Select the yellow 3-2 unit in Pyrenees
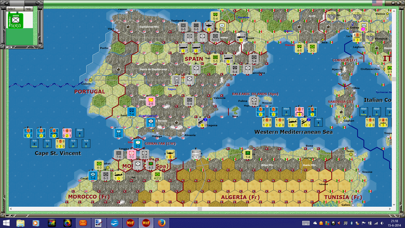This screenshot has width=405, height=228. click(222, 27)
